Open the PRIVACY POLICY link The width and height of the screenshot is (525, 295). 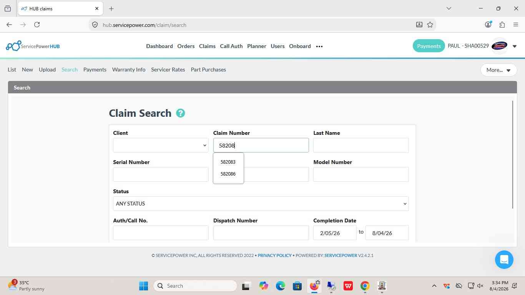pos(274,255)
